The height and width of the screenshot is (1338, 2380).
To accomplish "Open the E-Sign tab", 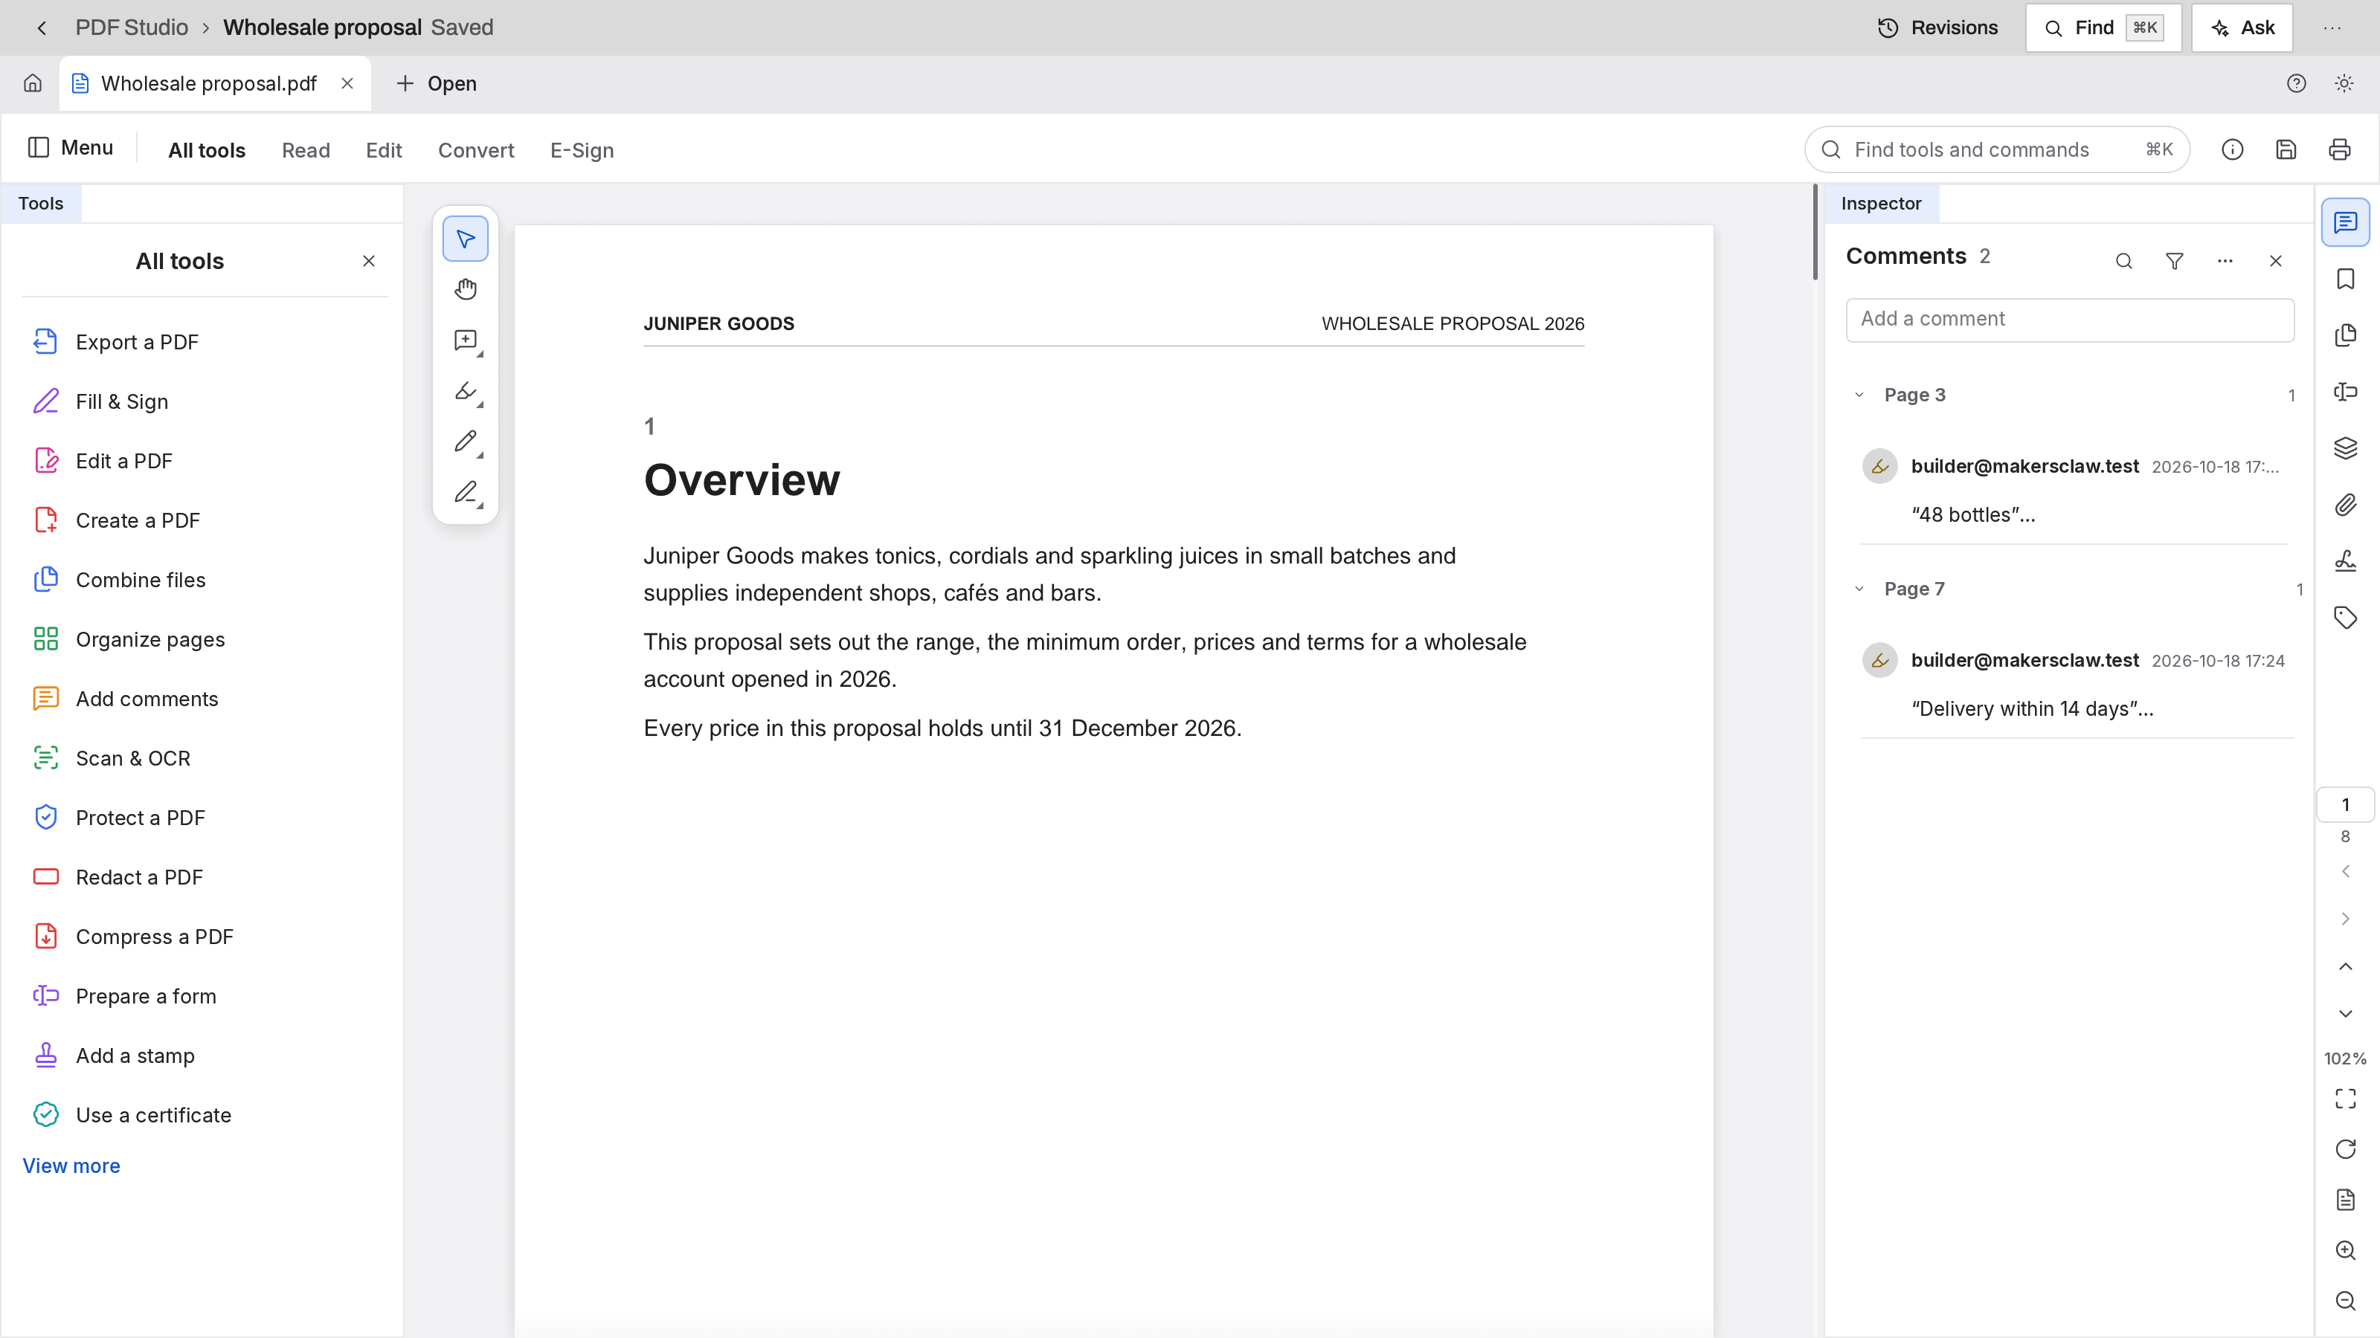I will coord(582,150).
